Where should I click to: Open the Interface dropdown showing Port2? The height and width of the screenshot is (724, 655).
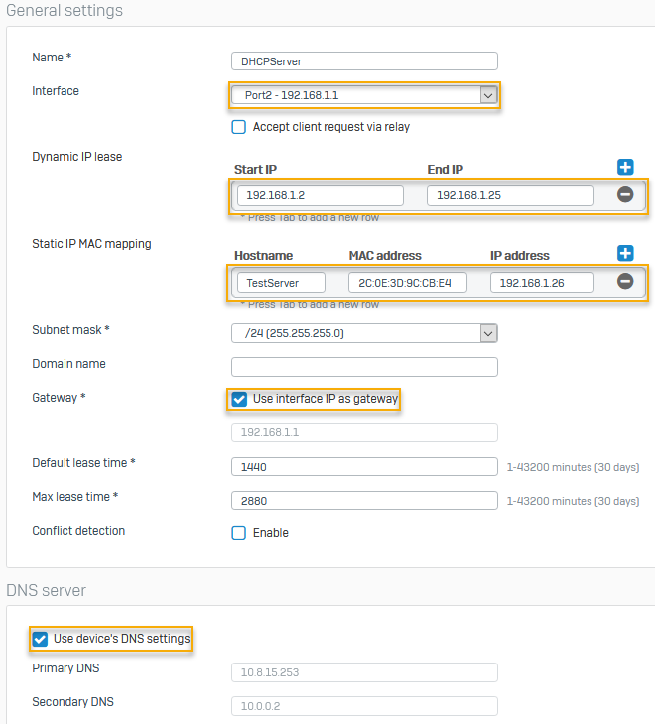363,95
